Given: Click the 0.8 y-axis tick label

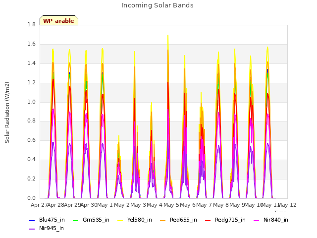Looking at the screenshot, I should (31, 121).
